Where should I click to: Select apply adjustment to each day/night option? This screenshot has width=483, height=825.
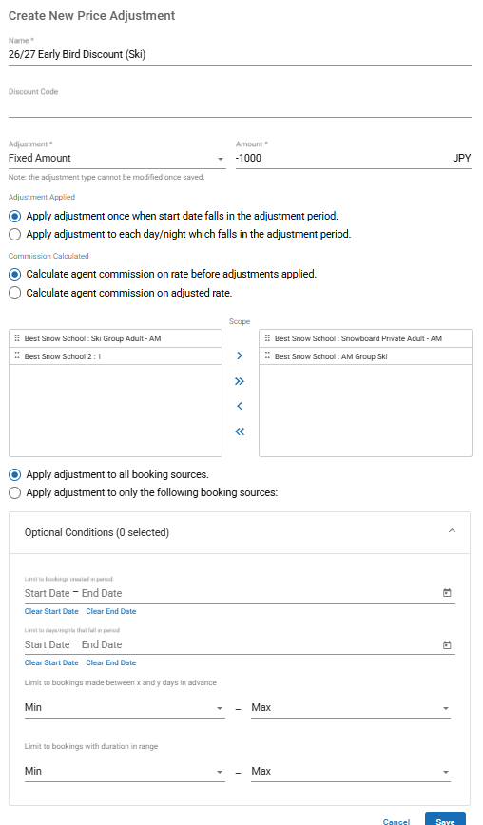[x=14, y=234]
